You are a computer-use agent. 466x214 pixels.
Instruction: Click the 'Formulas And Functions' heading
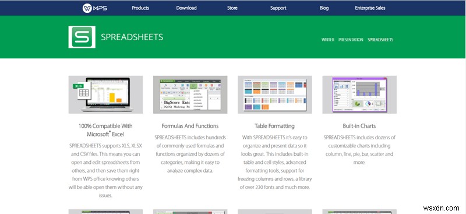190,126
